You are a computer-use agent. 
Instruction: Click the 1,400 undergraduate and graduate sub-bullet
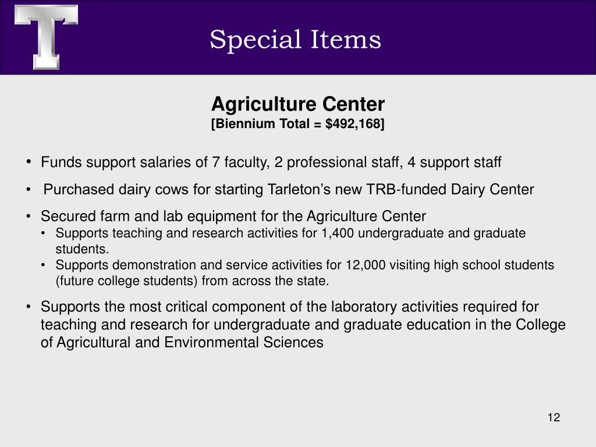click(290, 240)
